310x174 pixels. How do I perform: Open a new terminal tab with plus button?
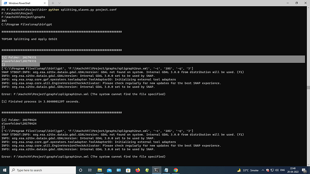53,3
